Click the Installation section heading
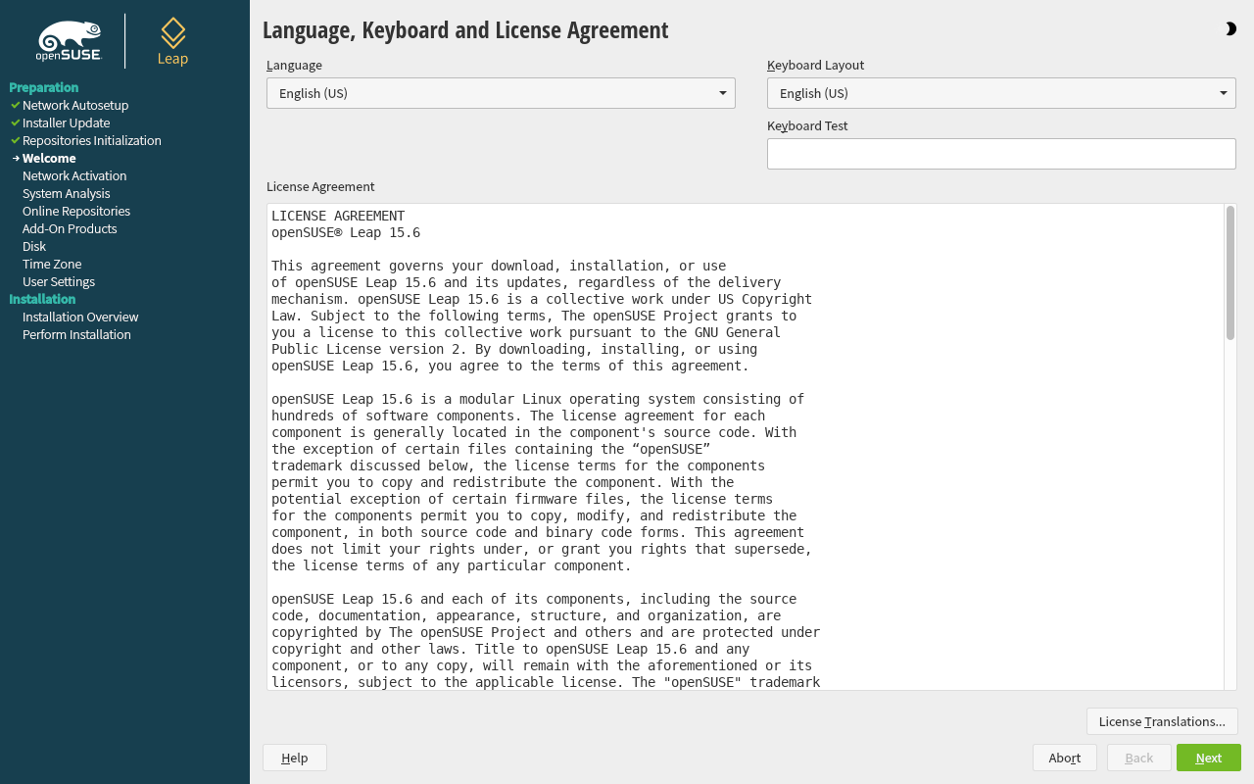Image resolution: width=1254 pixels, height=784 pixels. [x=42, y=299]
